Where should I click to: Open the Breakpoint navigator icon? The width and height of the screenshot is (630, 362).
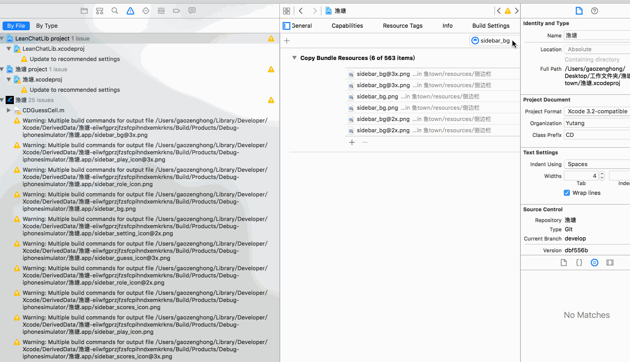click(177, 11)
